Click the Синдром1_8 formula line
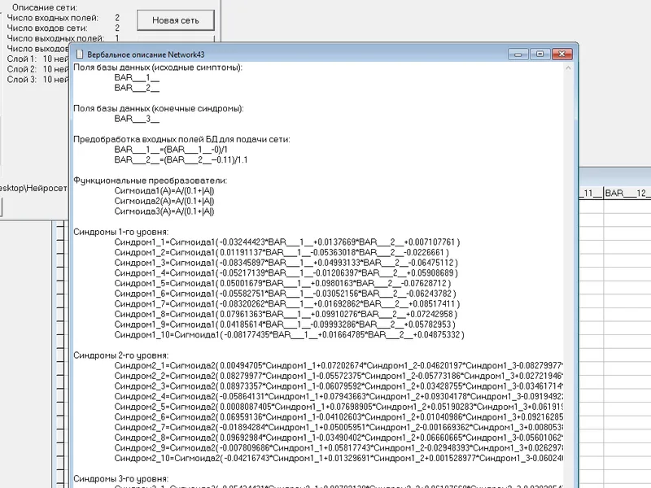Image resolution: width=651 pixels, height=488 pixels. 286,314
